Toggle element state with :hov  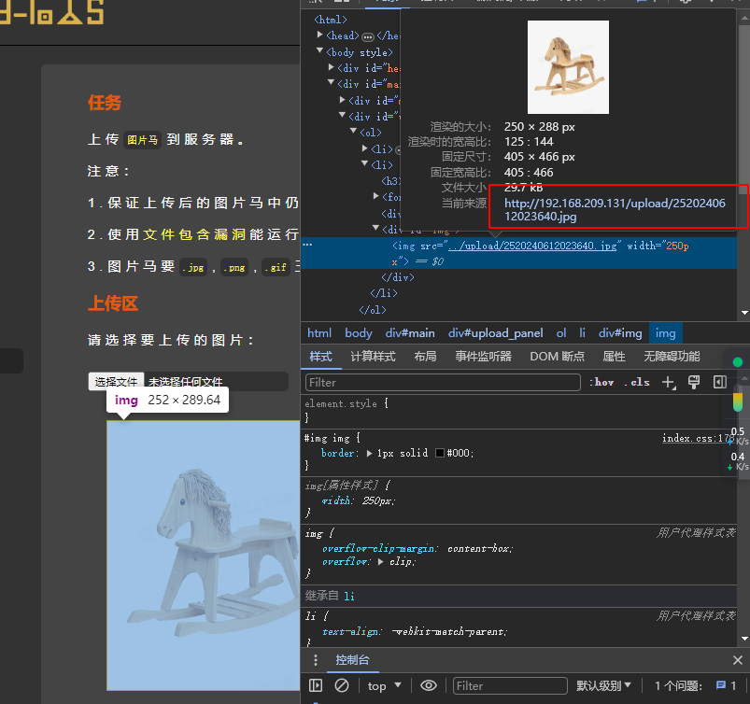click(x=604, y=382)
